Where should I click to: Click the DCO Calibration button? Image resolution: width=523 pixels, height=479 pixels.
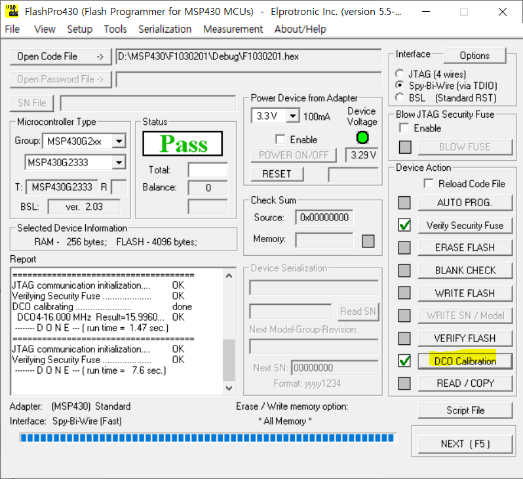tap(465, 361)
